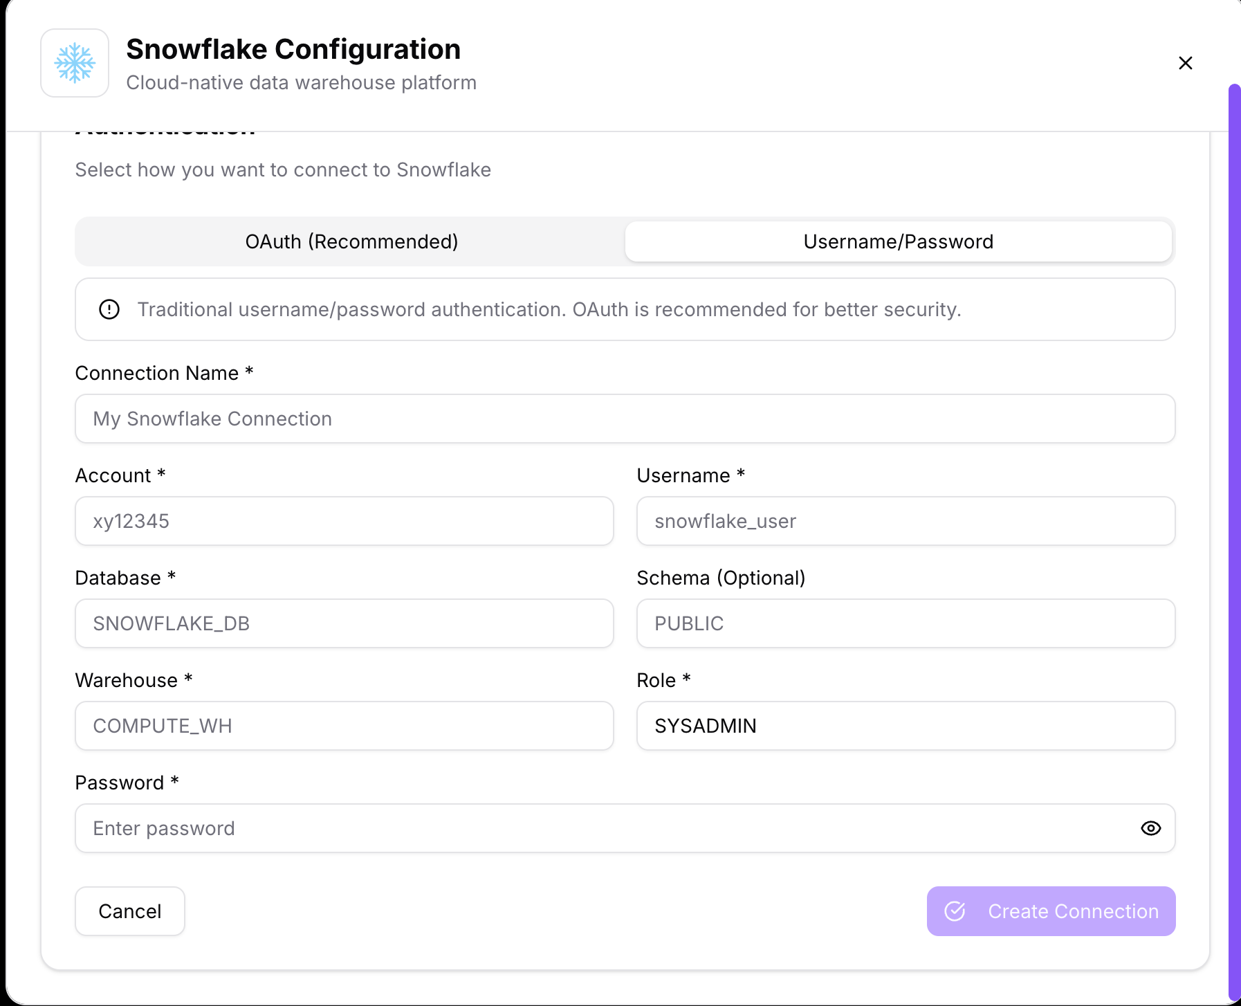Image resolution: width=1241 pixels, height=1006 pixels.
Task: Click the Role field containing SYSADMIN
Action: coord(906,726)
